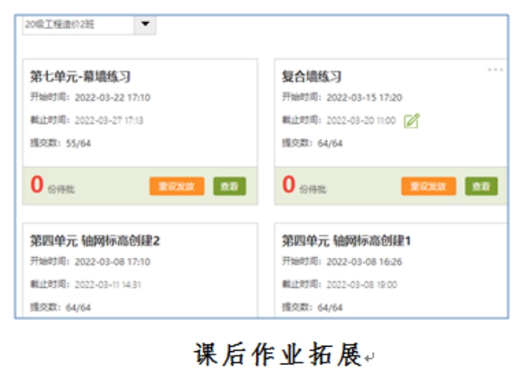The image size is (526, 375).
Task: Click 查看 for 第七单元-幕墙练习
Action: [230, 186]
